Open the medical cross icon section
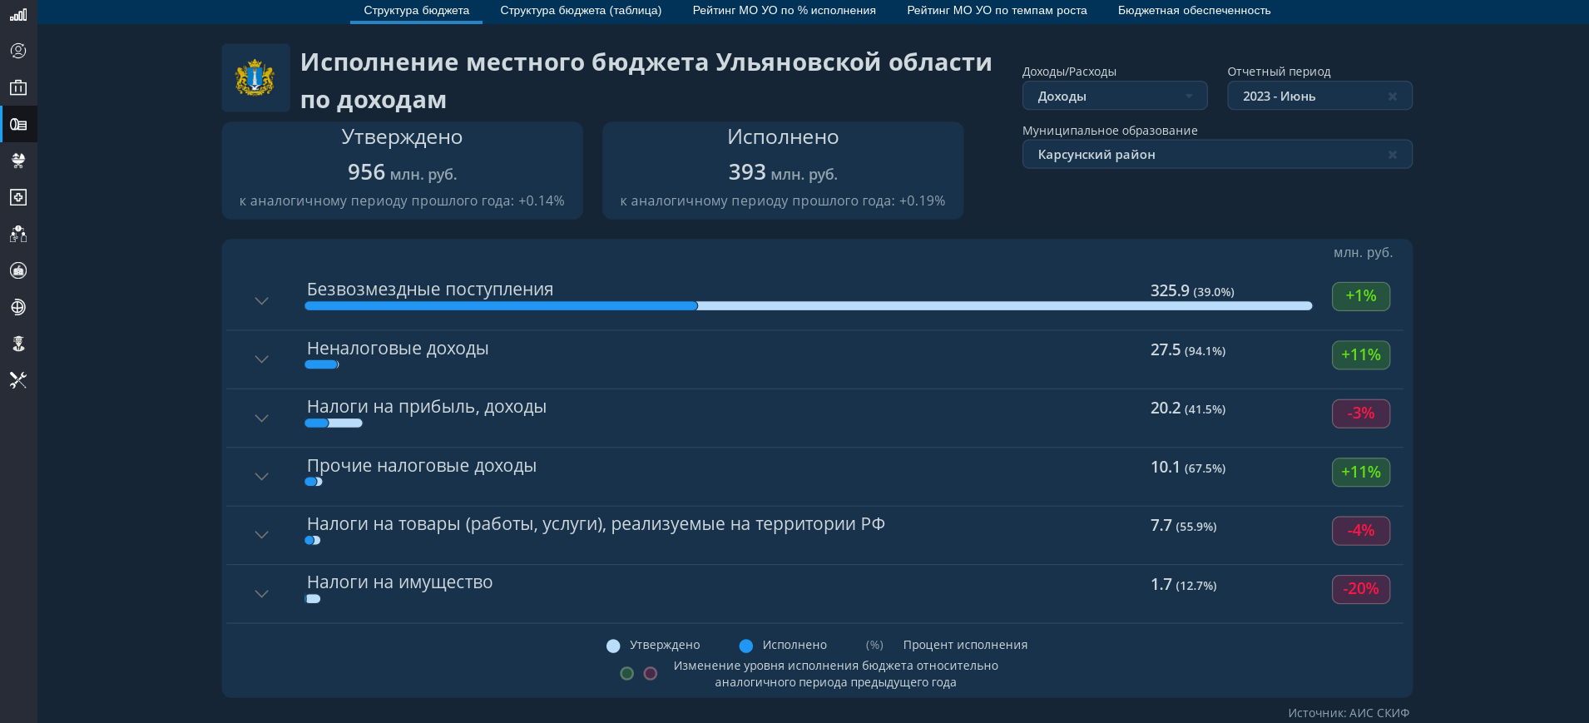This screenshot has height=723, width=1589. tap(18, 197)
